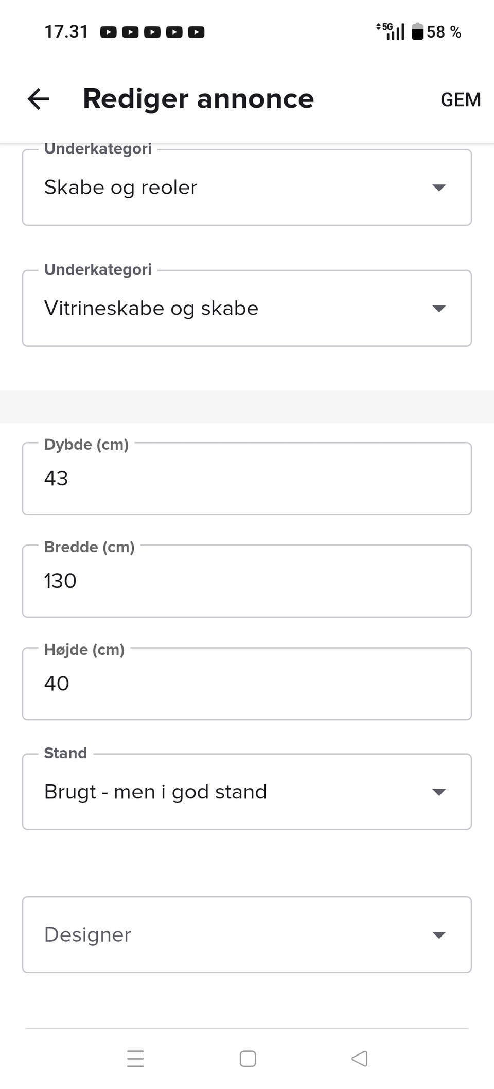Tap the Rediger annonce page title
Image resolution: width=494 pixels, height=1089 pixels.
click(198, 99)
